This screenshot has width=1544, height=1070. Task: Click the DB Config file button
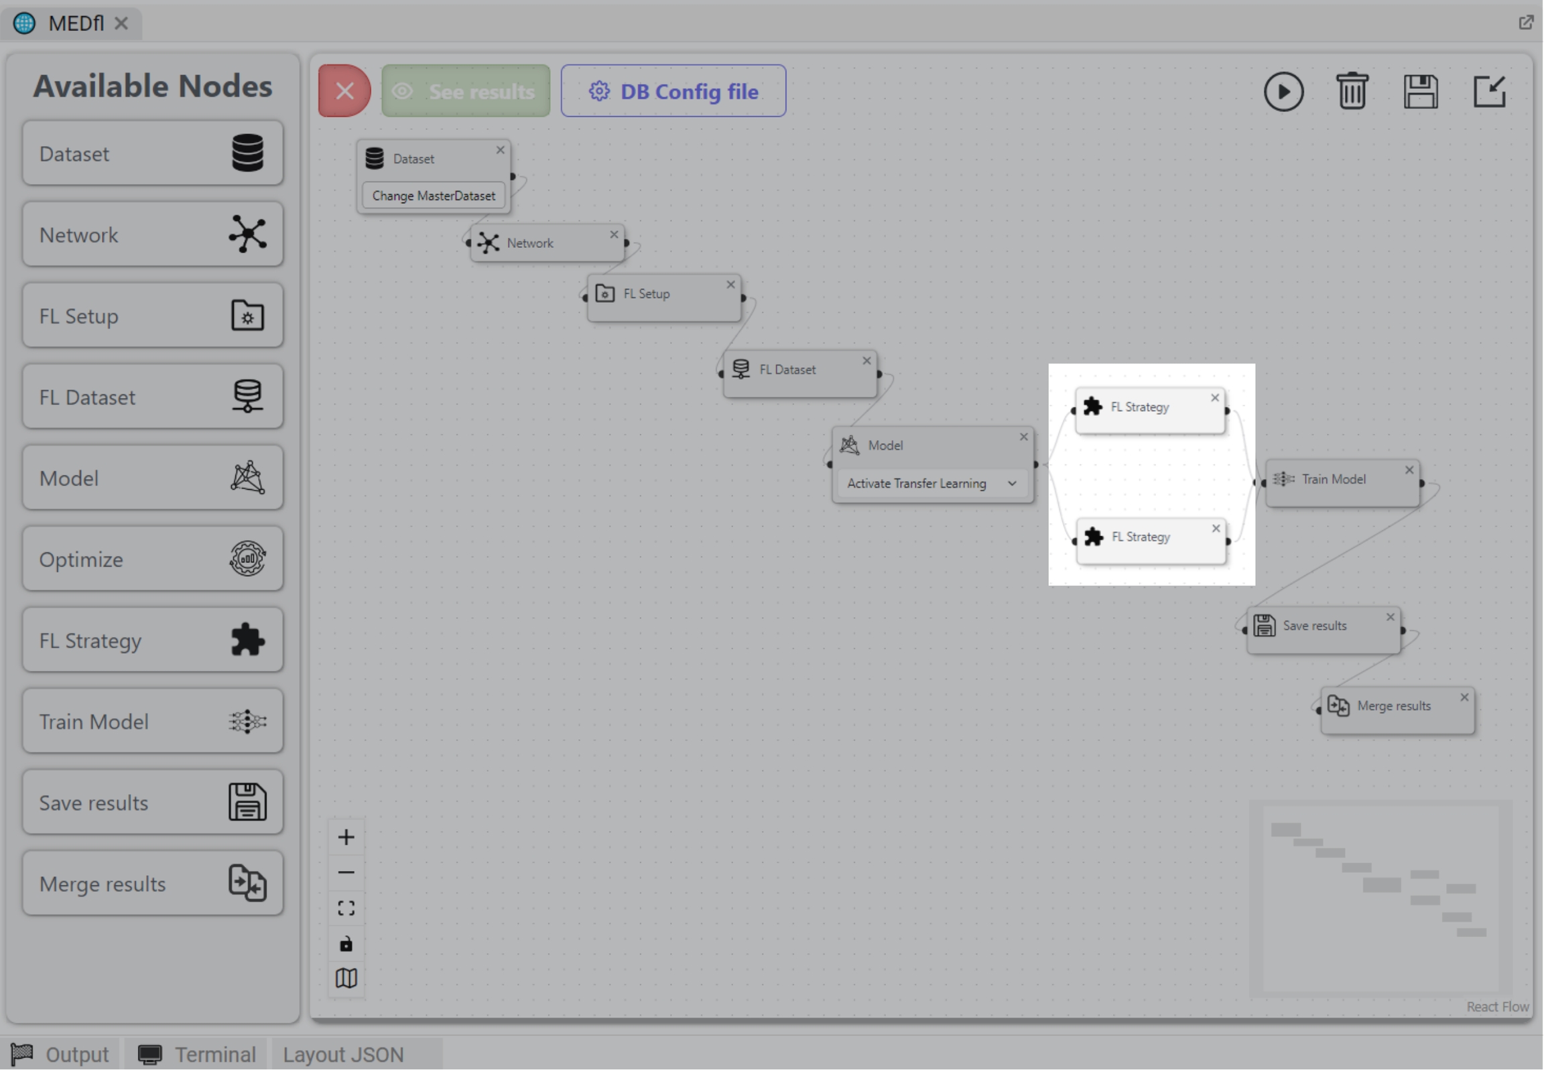673,91
